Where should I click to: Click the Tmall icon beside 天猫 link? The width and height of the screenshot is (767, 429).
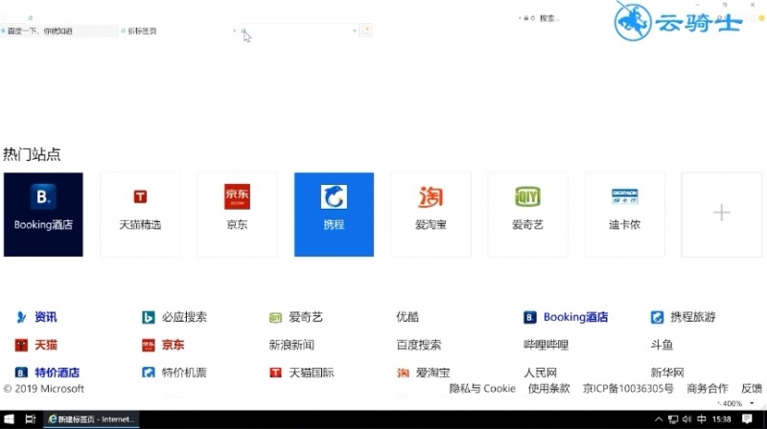tap(21, 345)
